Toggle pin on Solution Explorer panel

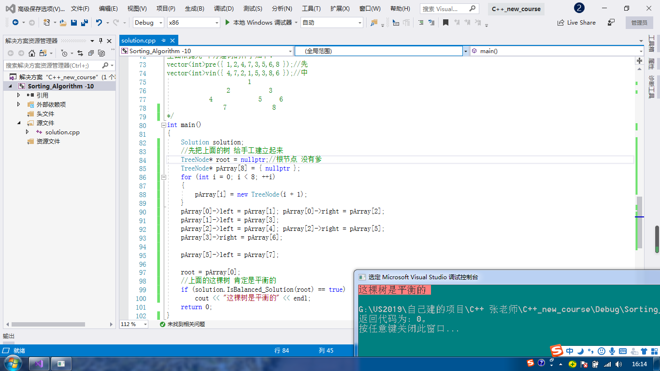click(x=100, y=41)
